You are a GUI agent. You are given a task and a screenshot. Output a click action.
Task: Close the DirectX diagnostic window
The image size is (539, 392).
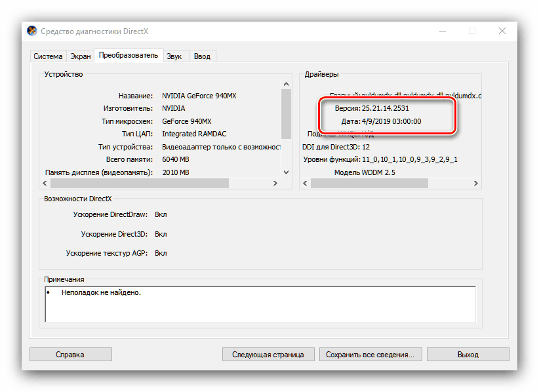coord(502,31)
